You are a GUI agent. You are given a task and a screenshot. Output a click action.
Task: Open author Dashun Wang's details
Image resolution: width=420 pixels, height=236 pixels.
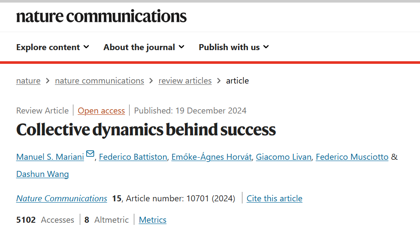click(x=42, y=174)
